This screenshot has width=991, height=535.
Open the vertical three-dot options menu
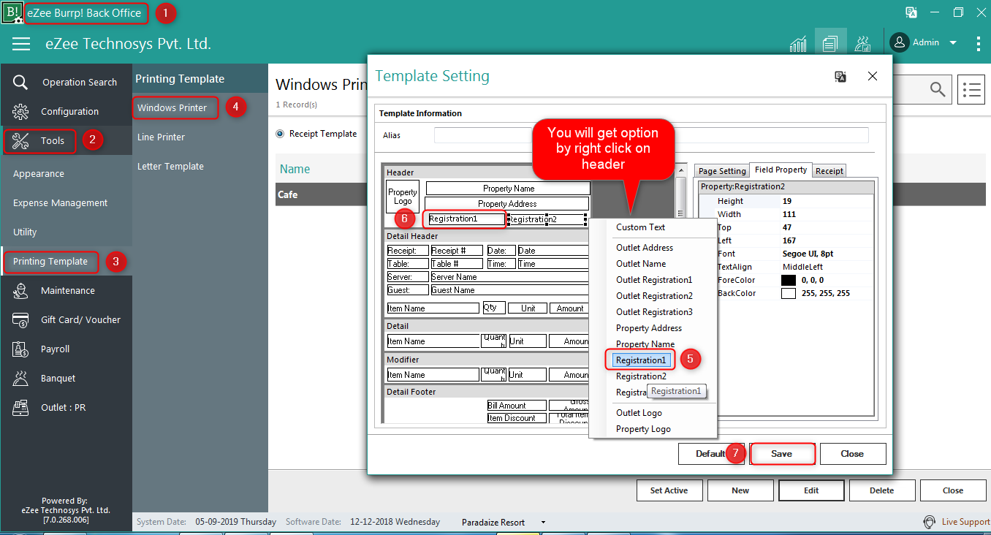click(x=979, y=44)
